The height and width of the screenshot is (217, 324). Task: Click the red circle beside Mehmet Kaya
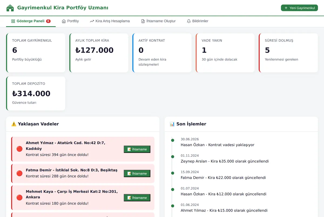(19, 197)
